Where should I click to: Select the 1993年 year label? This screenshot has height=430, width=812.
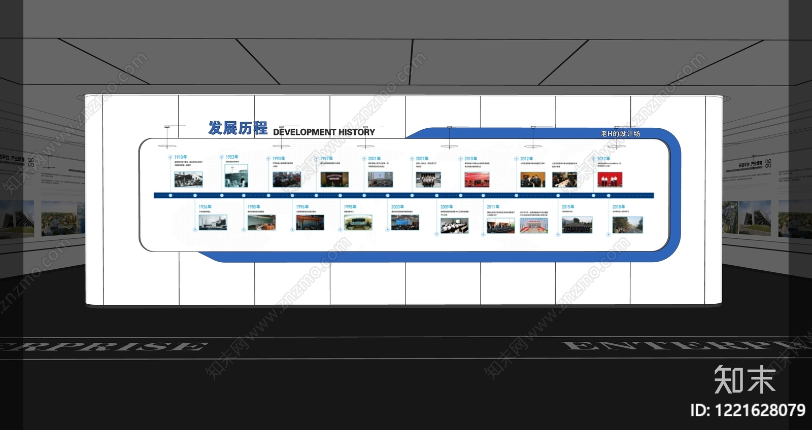(x=279, y=159)
